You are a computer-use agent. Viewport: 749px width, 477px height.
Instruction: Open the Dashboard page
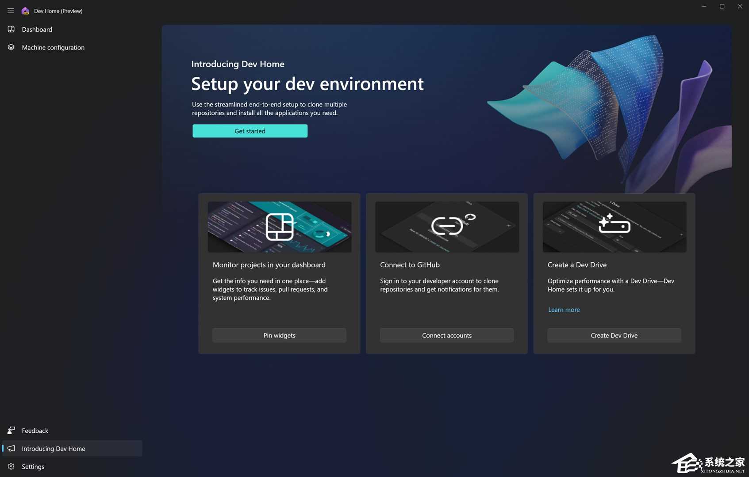point(72,29)
